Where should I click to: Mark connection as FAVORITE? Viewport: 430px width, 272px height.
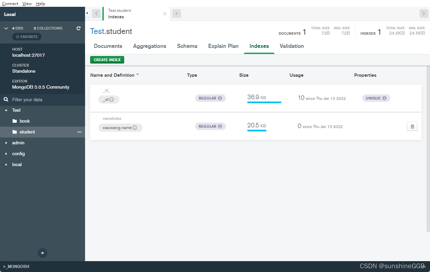point(27,37)
